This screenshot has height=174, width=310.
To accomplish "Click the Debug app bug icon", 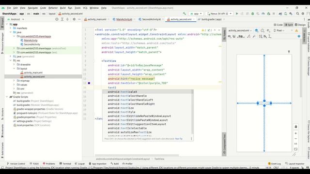I will tap(253, 14).
